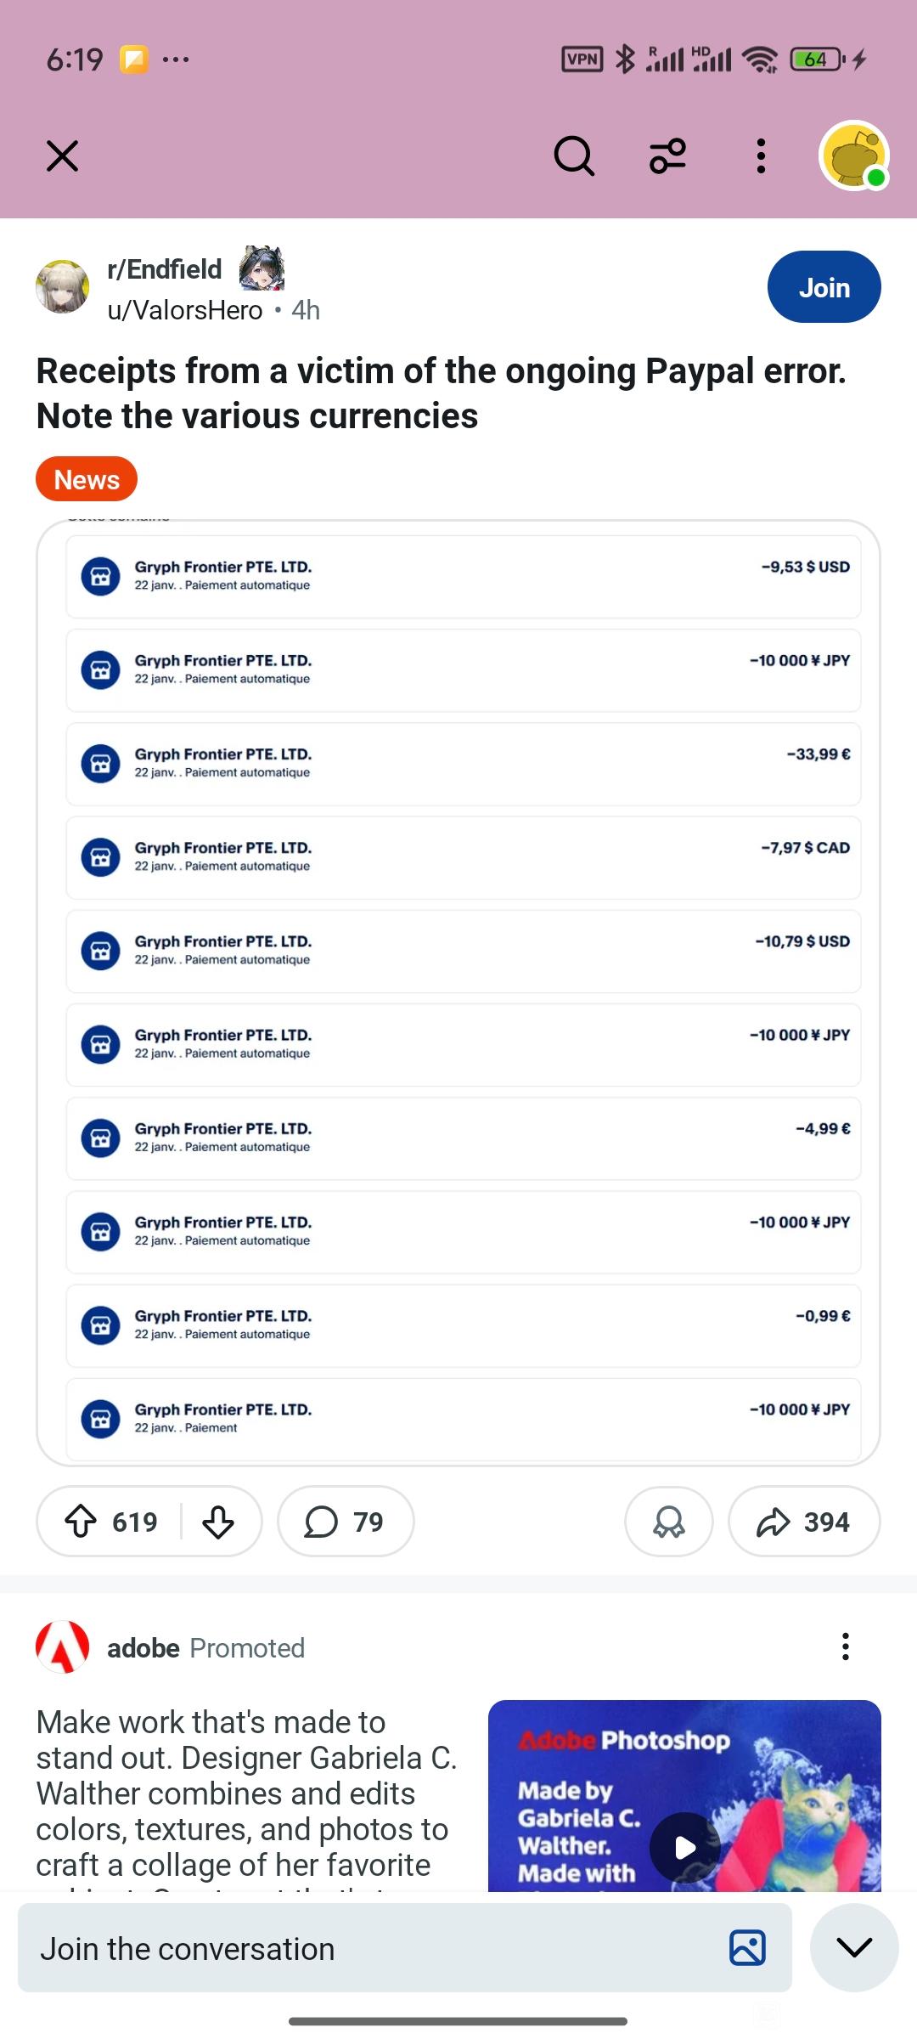
Task: Open the three-dot overflow menu in header
Action: click(x=761, y=156)
